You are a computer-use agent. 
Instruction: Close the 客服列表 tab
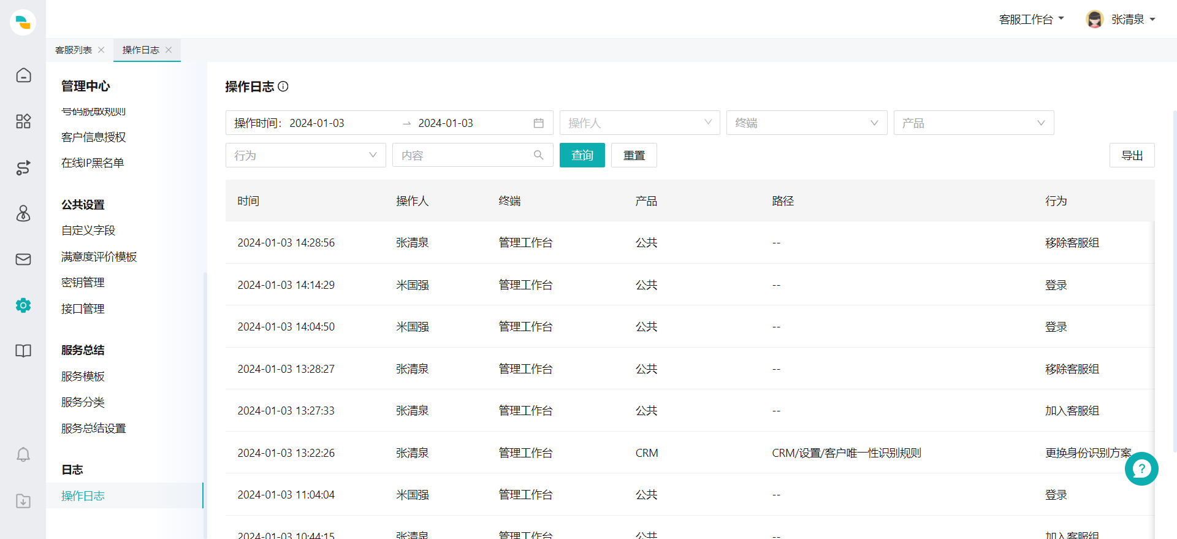click(101, 50)
